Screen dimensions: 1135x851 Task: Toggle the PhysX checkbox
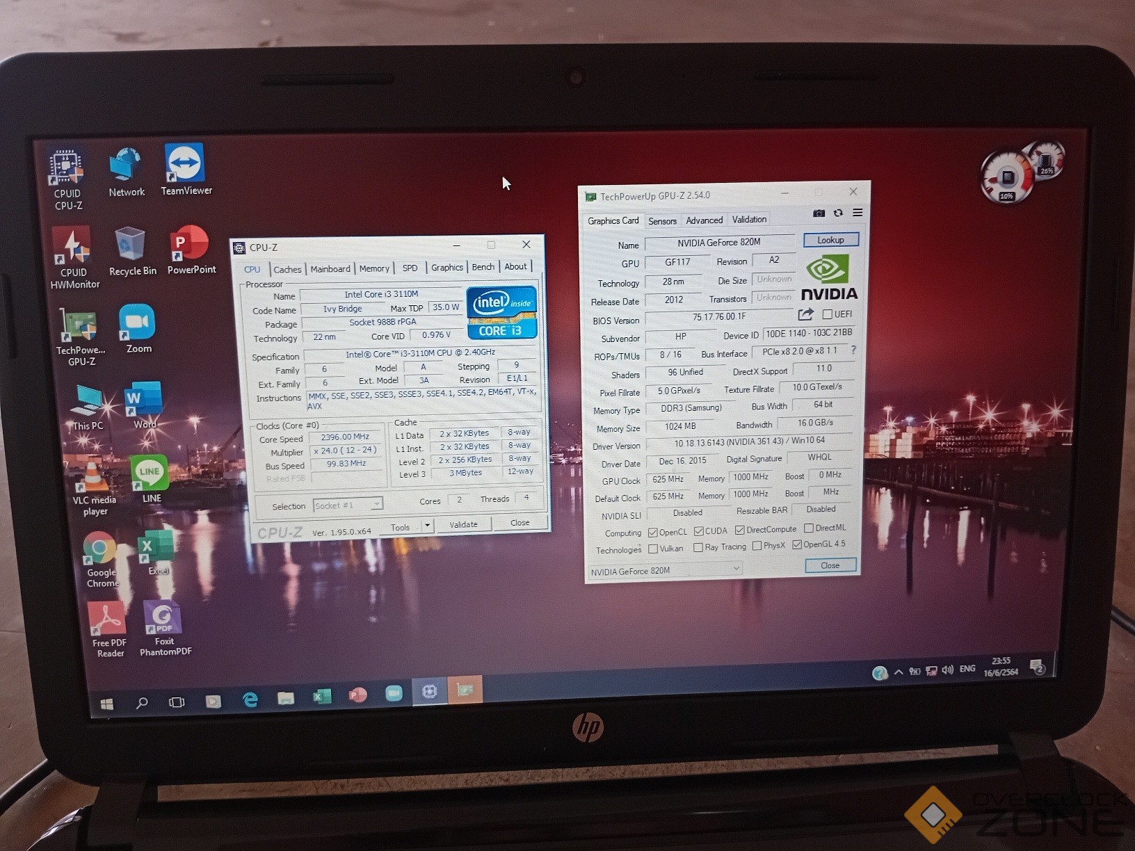tap(757, 546)
